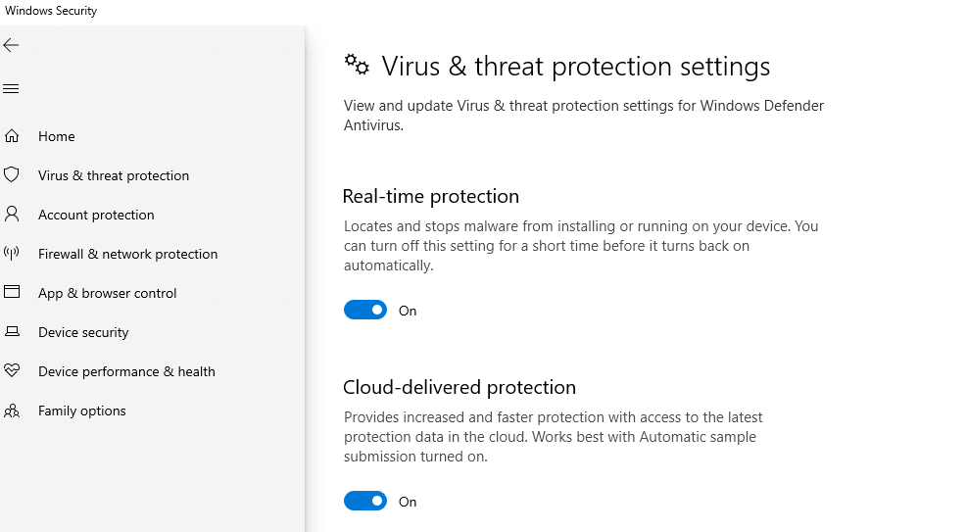
Task: Click the Account protection person icon
Action: click(x=12, y=215)
